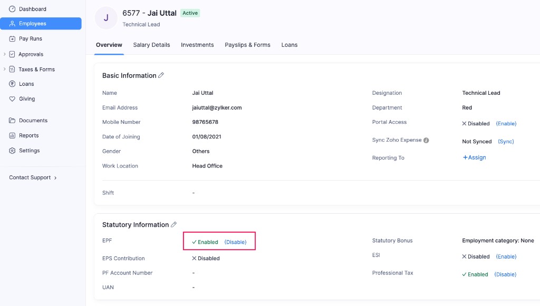Click the Others gender value
The image size is (540, 306).
201,151
